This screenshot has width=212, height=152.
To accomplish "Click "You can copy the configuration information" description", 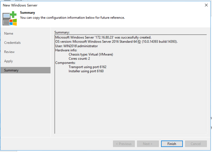I will tap(72, 18).
